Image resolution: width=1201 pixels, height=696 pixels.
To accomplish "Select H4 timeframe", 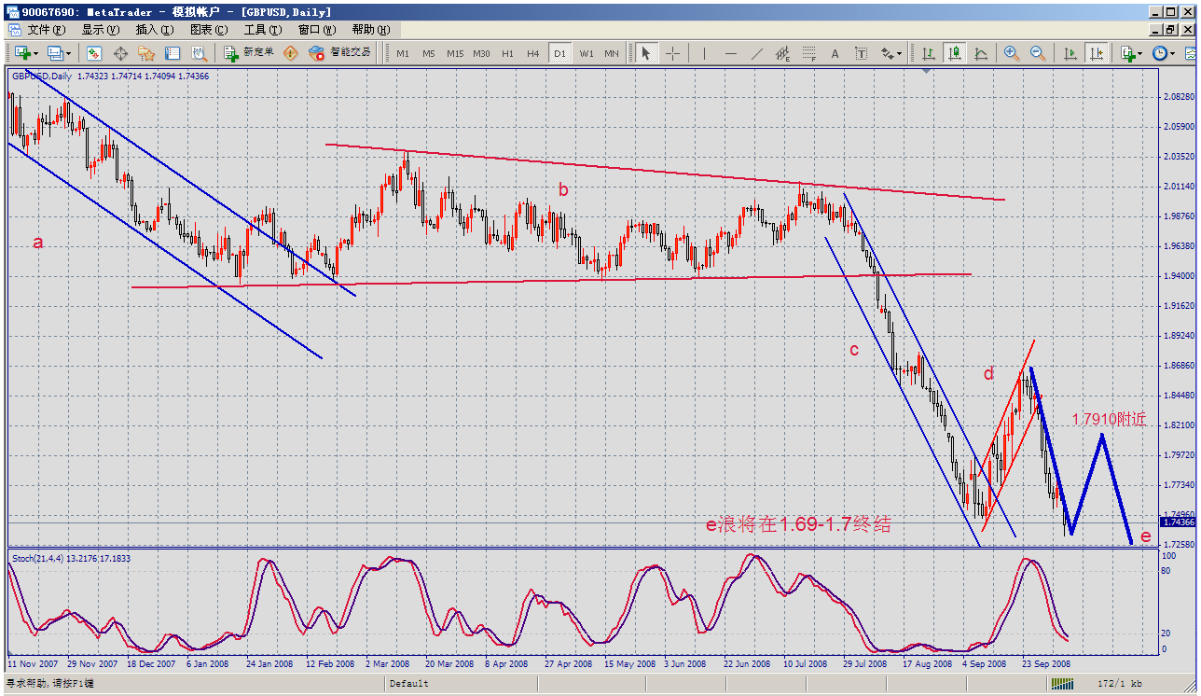I will (x=533, y=53).
